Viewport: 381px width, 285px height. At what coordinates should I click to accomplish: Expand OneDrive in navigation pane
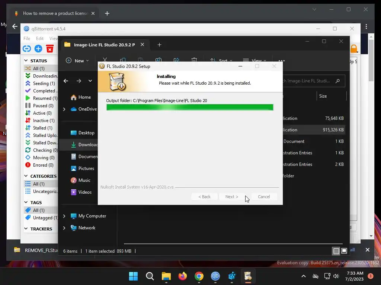point(64,109)
